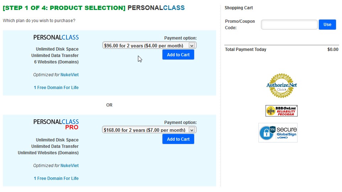Click the padlock icon in GlobalSign seal
Viewport: 342px width, 192px height.
click(266, 133)
